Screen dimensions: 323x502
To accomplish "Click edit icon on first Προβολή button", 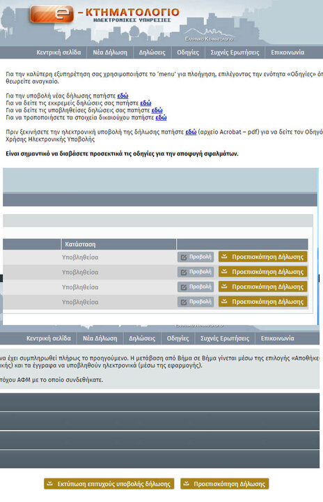I will pyautogui.click(x=184, y=257).
